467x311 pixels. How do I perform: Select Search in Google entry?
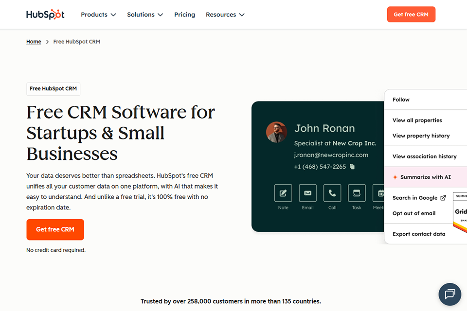[418, 198]
